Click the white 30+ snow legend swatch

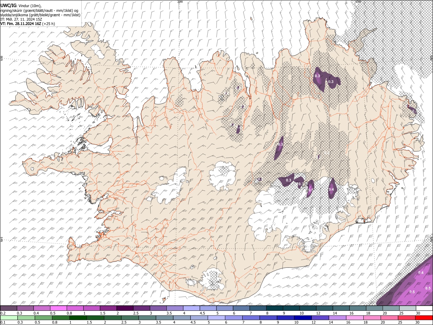click(x=424, y=308)
